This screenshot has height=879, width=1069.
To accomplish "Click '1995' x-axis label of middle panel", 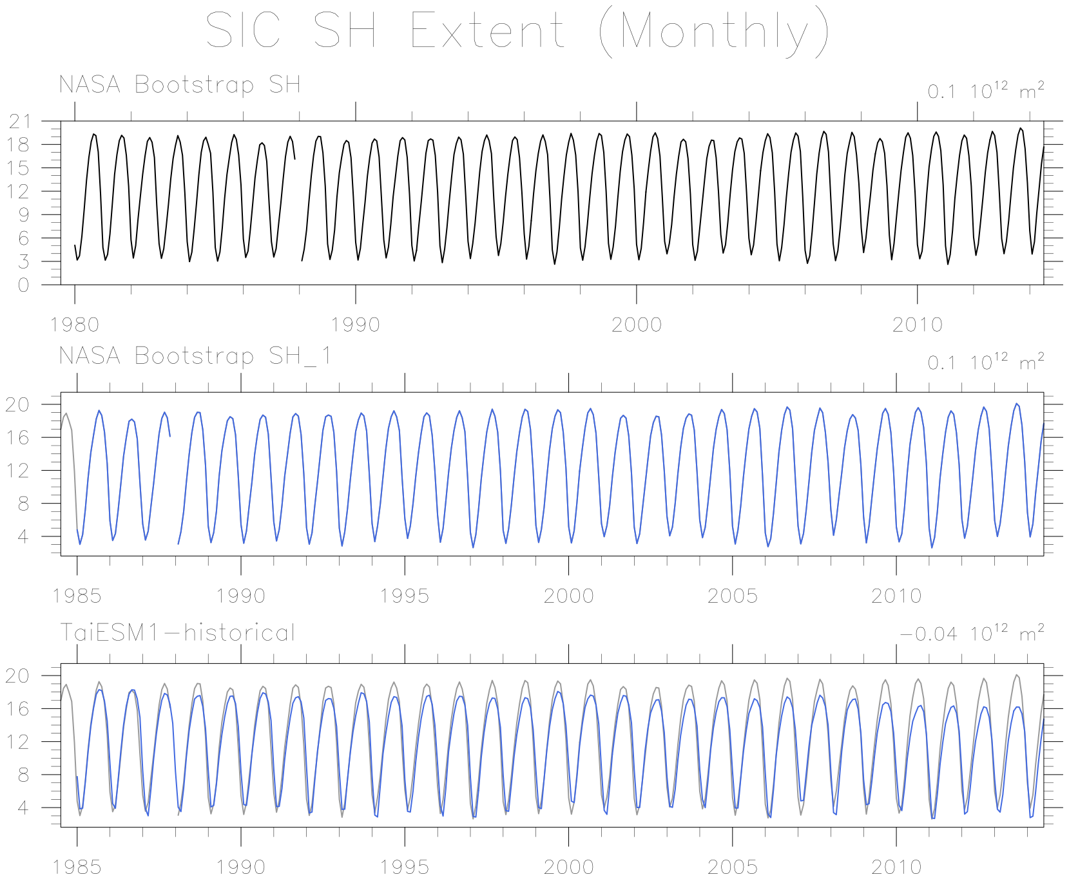I will [405, 596].
